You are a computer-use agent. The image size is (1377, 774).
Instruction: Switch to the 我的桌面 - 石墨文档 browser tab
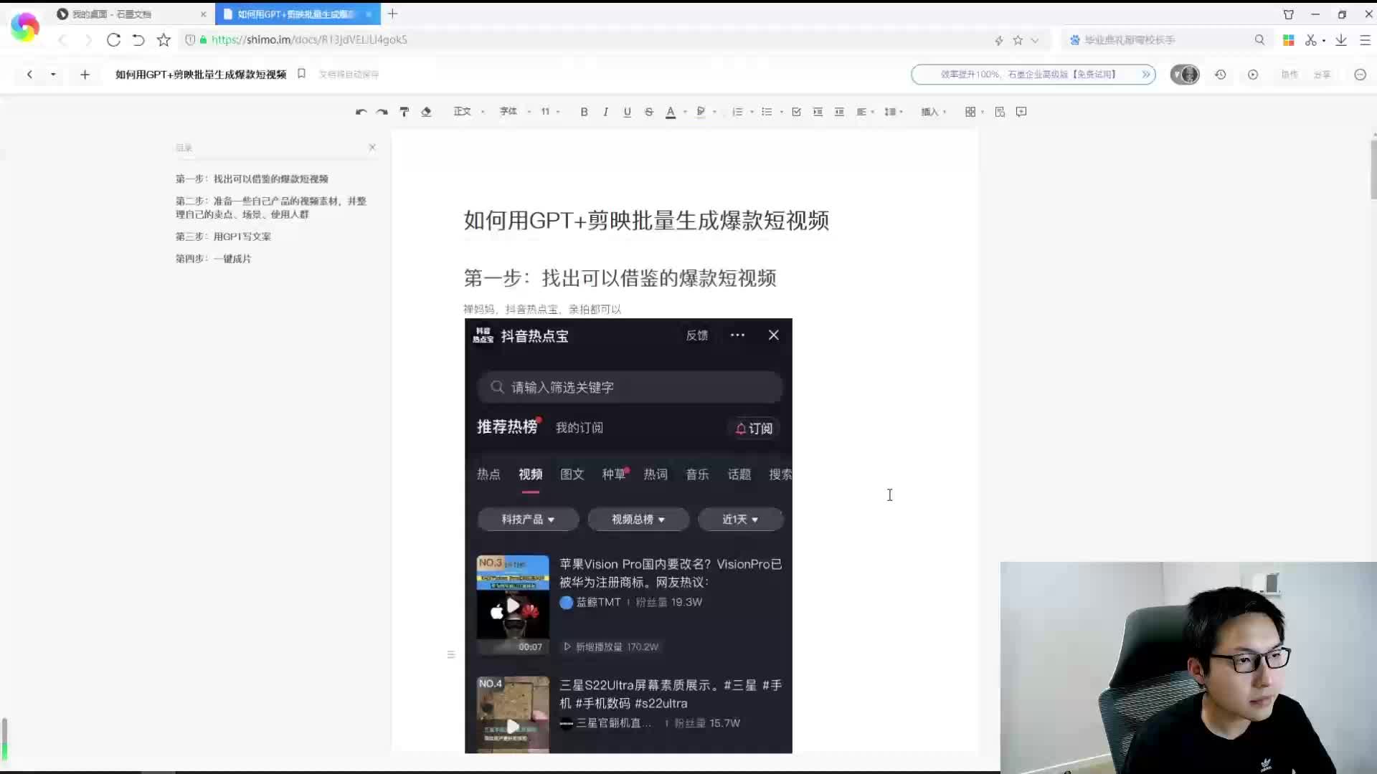[132, 14]
